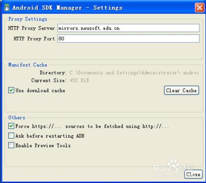This screenshot has width=206, height=183.
Task: Click the window title 'Android SDK Manager - Settings'
Action: (67, 8)
